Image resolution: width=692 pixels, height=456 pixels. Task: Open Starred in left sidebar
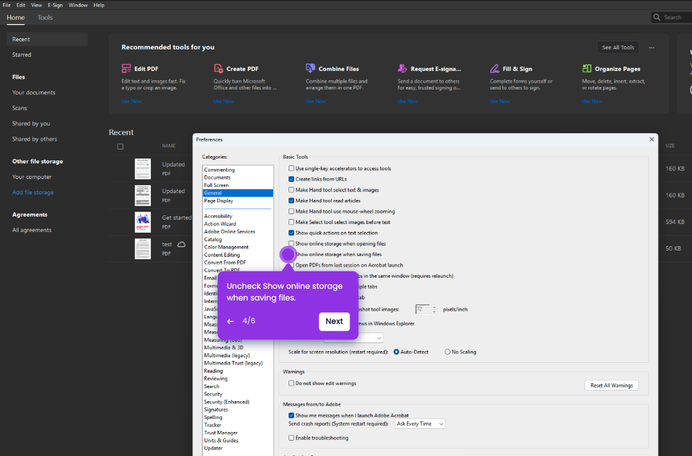click(22, 55)
